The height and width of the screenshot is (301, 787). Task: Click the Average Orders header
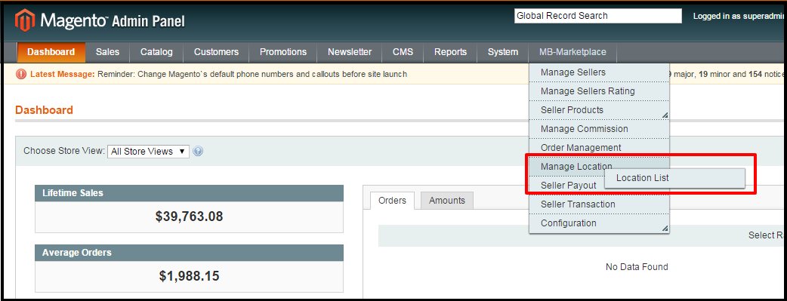tap(190, 253)
